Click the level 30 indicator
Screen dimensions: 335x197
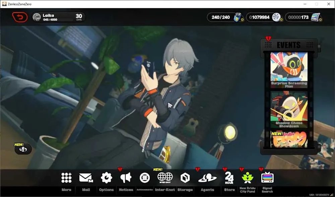click(x=79, y=17)
